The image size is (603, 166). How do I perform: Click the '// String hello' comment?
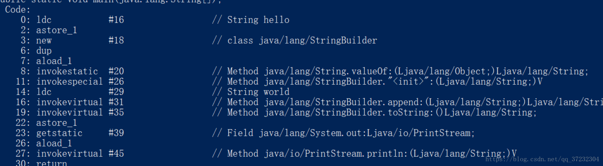251,20
